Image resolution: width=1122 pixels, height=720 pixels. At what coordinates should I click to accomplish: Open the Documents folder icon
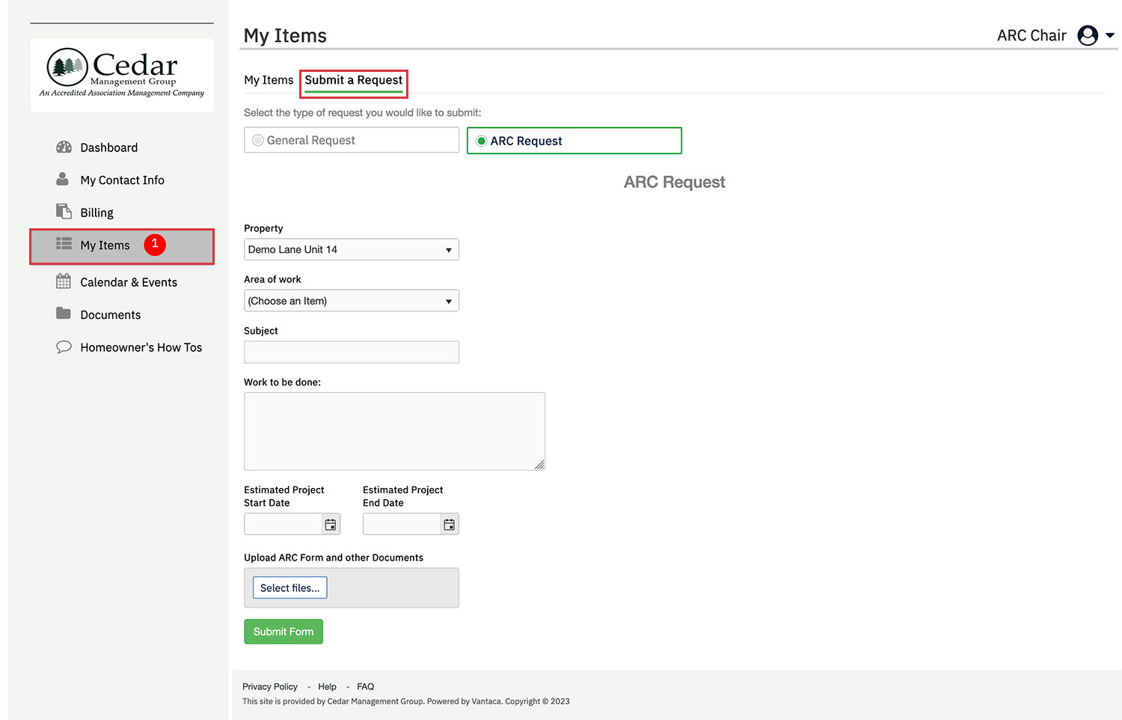tap(63, 314)
